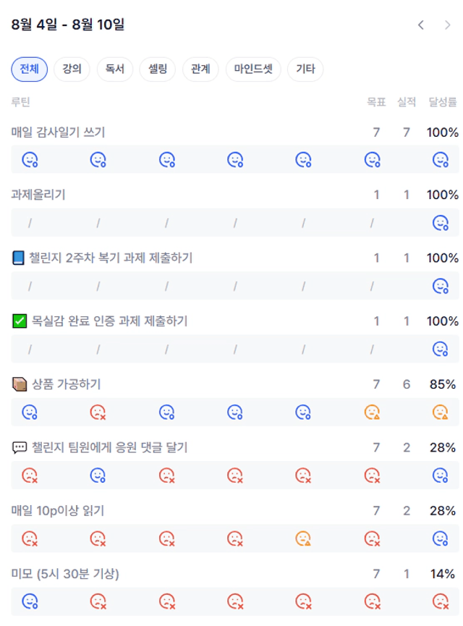Go to the next week with right chevron

(x=447, y=25)
